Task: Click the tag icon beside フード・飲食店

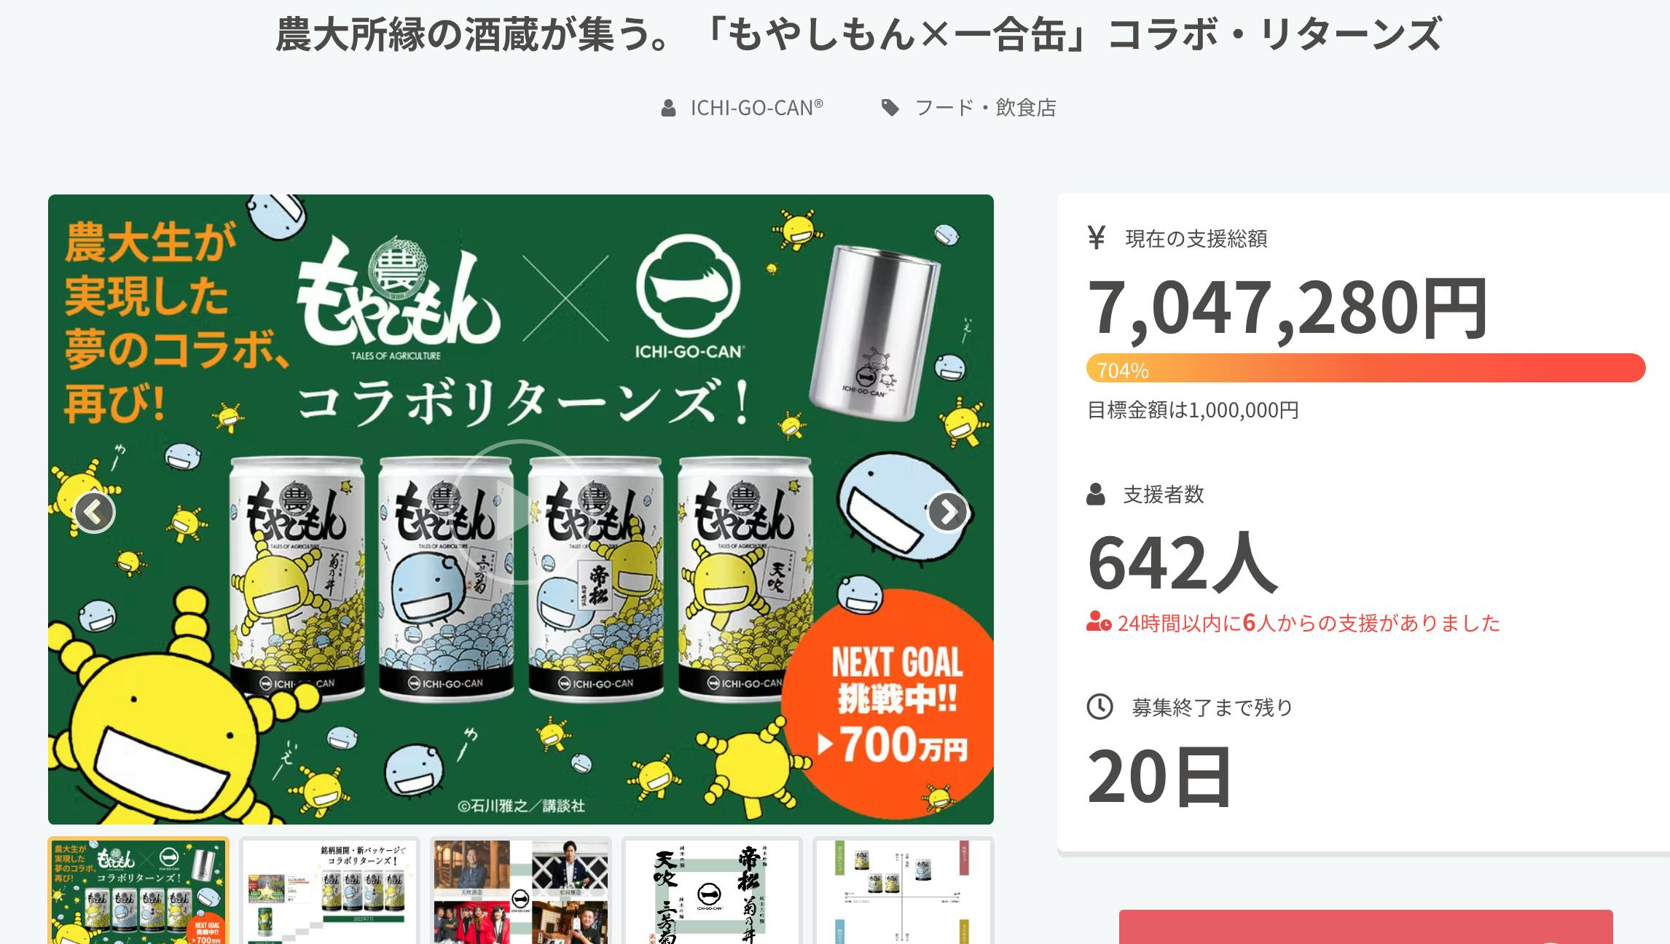Action: 890,109
